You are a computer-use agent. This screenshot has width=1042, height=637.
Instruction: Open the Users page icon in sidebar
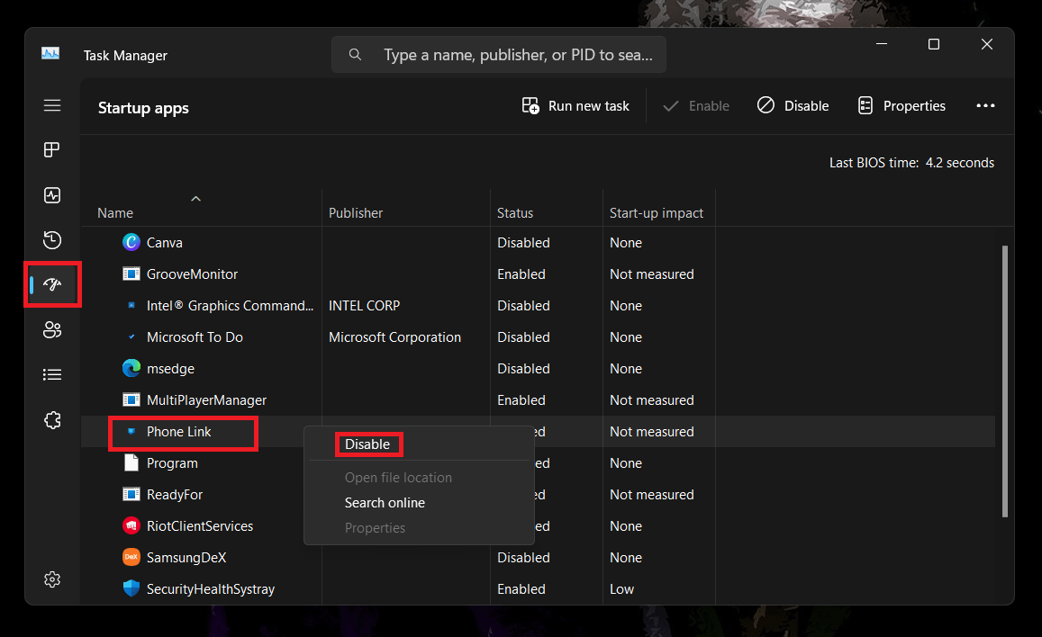click(x=52, y=330)
